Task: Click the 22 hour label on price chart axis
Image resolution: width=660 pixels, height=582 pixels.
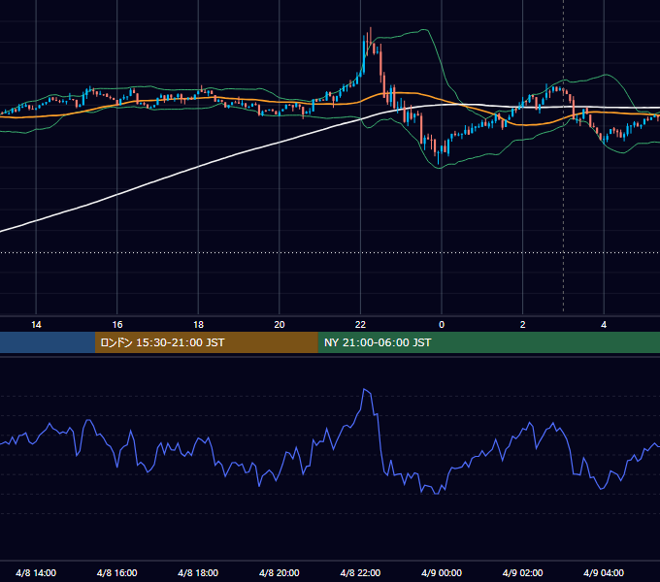Action: click(x=360, y=325)
